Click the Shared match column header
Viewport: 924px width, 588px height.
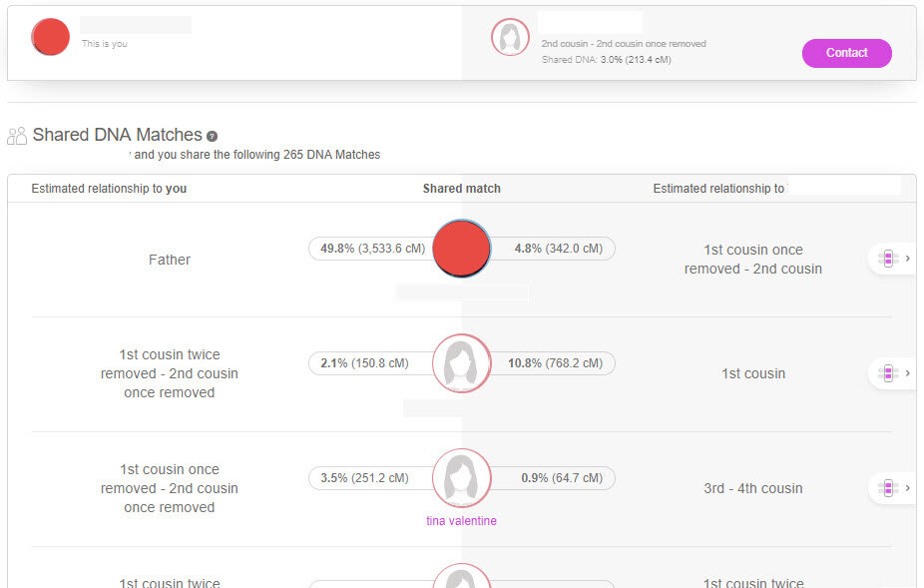click(x=461, y=189)
